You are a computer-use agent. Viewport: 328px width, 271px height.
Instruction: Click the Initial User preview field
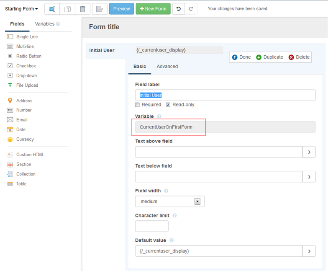click(179, 50)
